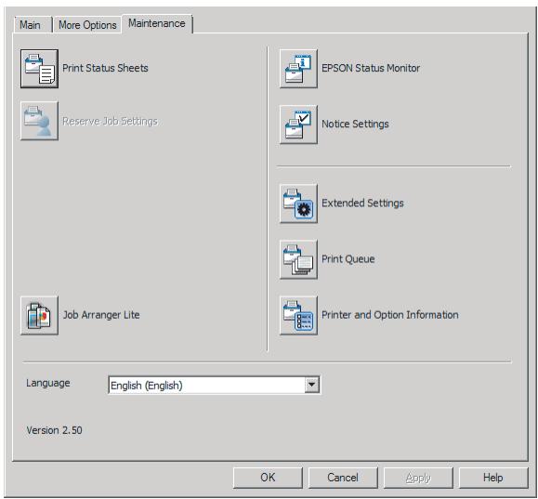
Task: Click the Extended Settings label
Action: click(x=362, y=204)
